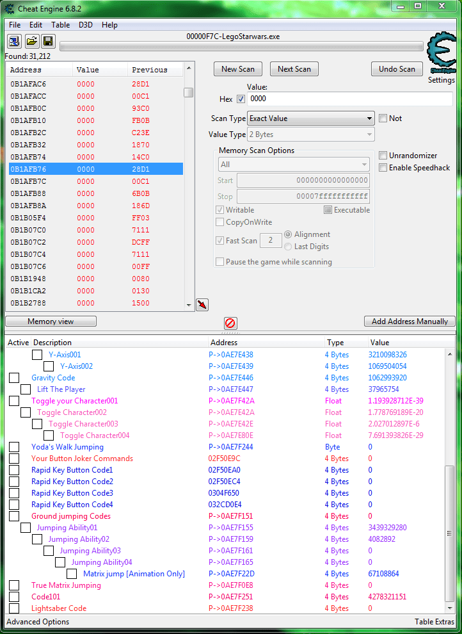Click the Next Scan button
The height and width of the screenshot is (634, 462).
294,69
